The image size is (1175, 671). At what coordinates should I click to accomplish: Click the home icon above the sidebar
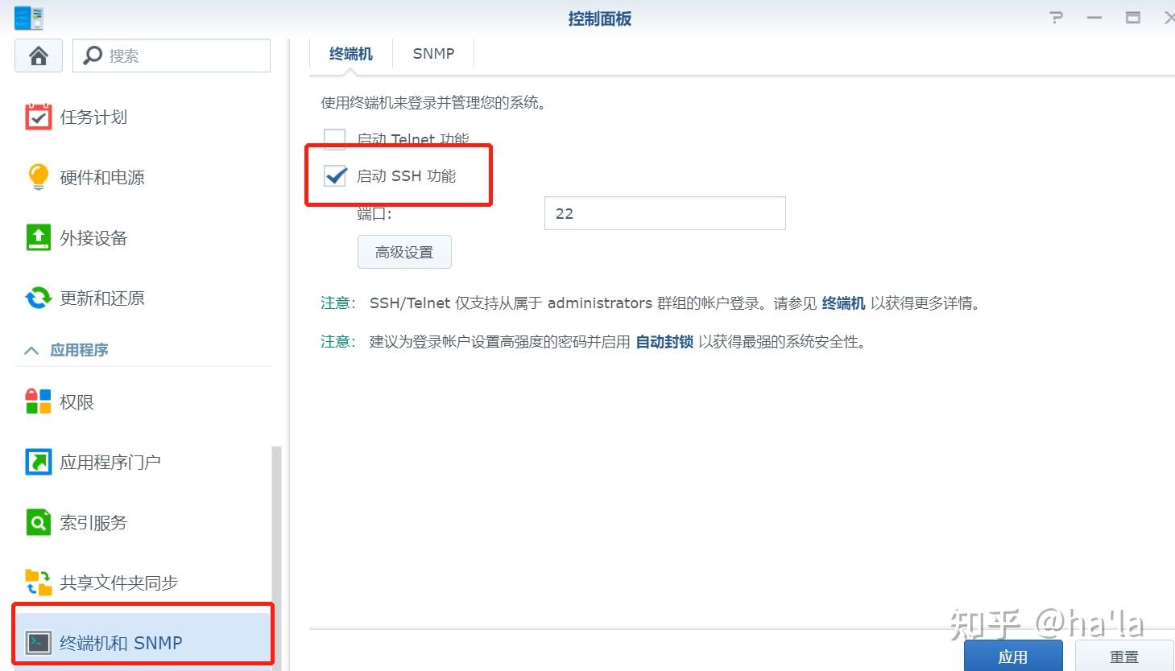38,55
